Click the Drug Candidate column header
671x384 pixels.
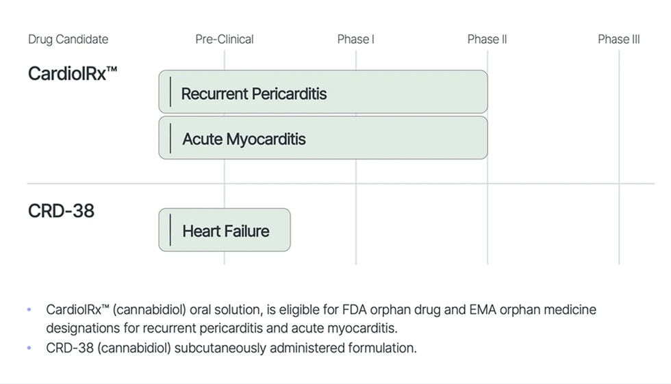[68, 39]
